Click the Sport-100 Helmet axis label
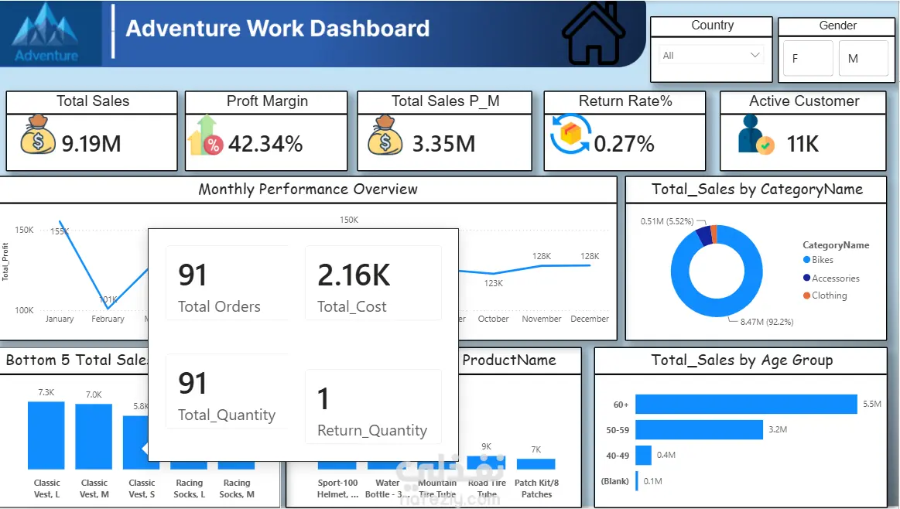 click(337, 488)
